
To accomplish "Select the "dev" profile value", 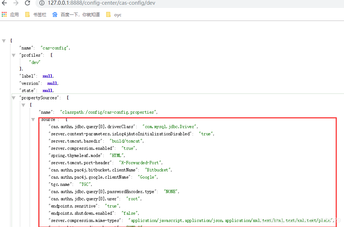I will coord(35,62).
